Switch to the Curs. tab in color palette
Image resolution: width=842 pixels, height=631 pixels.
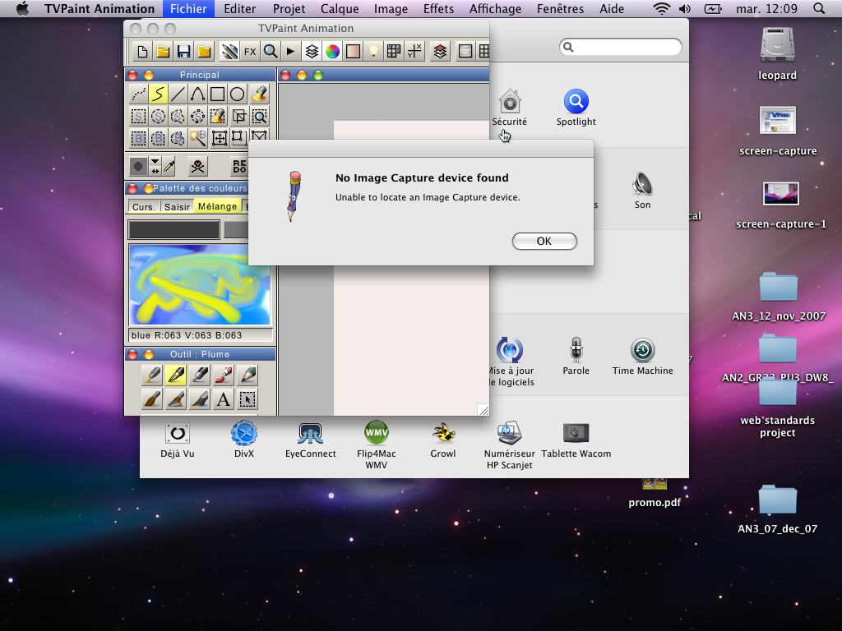point(143,206)
